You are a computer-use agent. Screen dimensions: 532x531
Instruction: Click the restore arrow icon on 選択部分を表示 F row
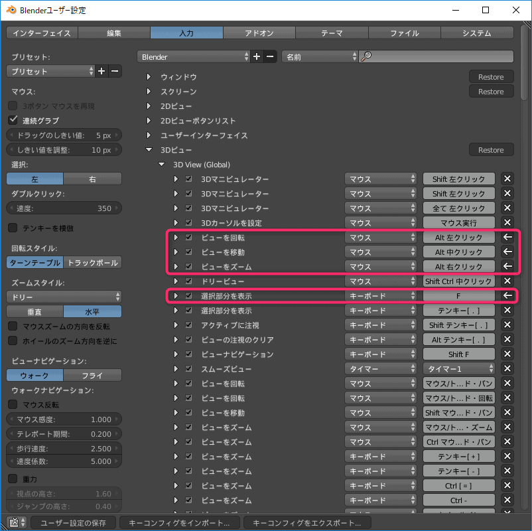507,296
